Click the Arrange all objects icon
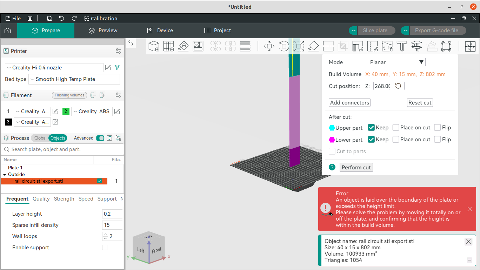This screenshot has width=480, height=270. pyautogui.click(x=198, y=46)
